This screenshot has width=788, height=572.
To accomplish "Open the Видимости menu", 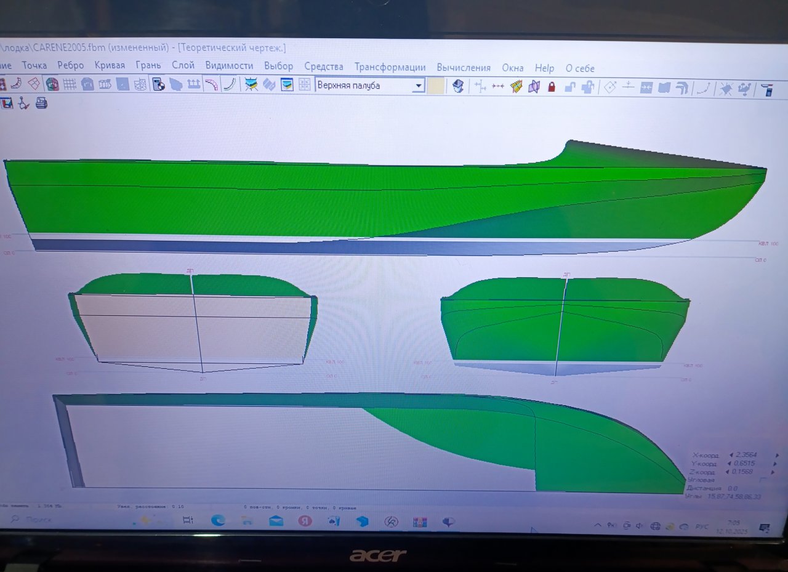I will pos(229,66).
